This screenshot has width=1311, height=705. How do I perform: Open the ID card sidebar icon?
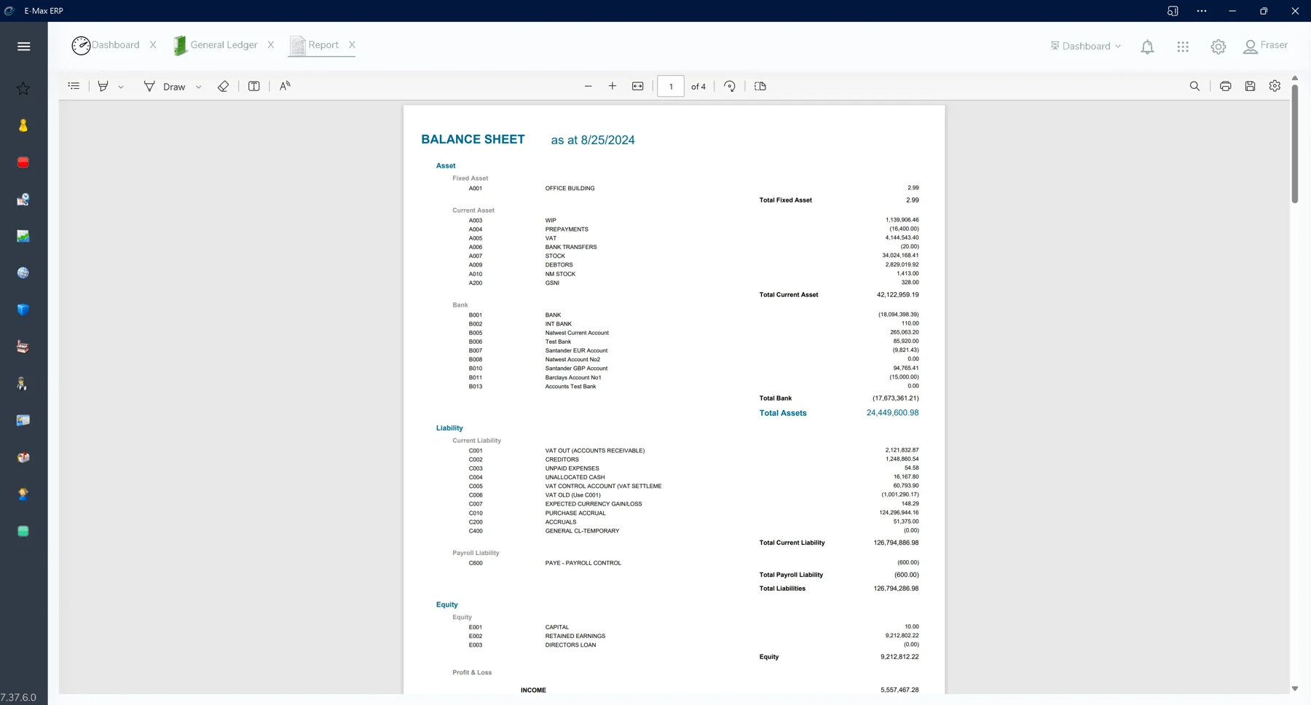(x=23, y=420)
